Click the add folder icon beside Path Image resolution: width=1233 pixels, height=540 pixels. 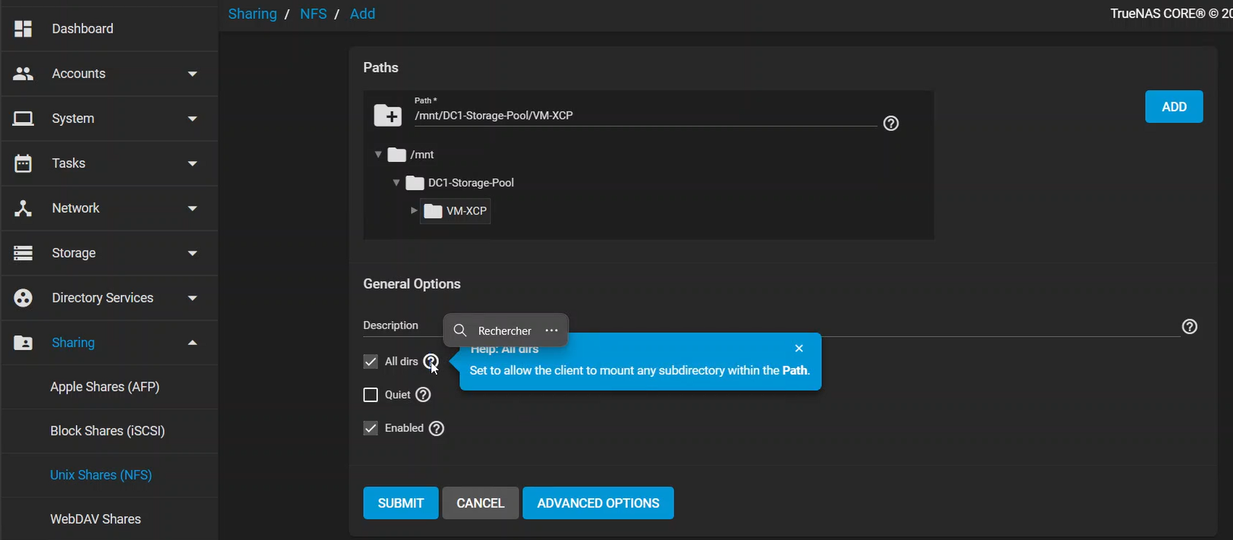point(388,116)
